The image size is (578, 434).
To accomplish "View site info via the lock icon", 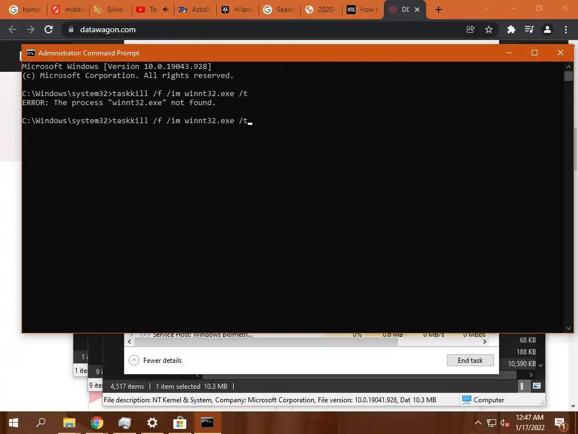I will [71, 29].
